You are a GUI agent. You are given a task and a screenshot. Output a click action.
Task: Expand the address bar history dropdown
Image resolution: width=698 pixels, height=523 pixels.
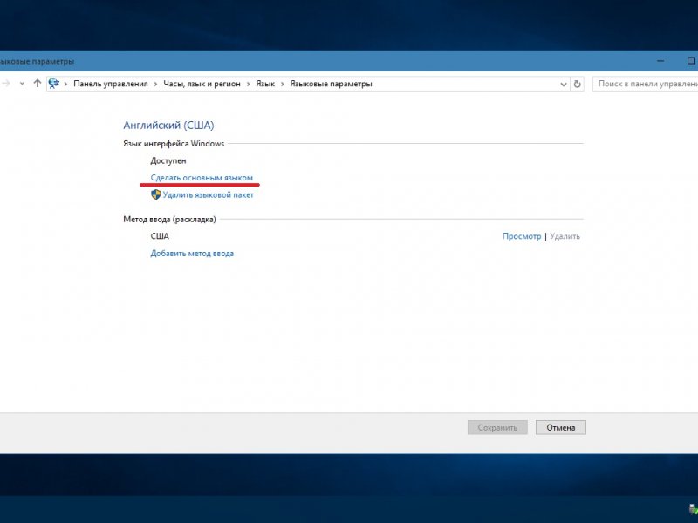(563, 84)
